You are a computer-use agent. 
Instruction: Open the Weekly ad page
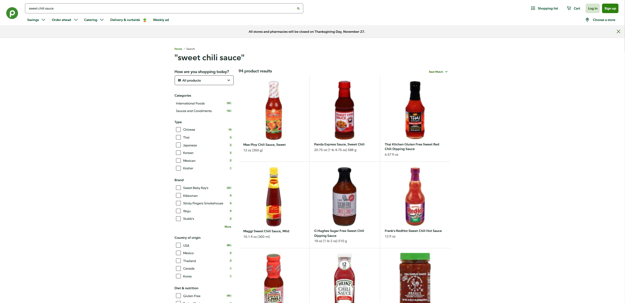click(161, 20)
